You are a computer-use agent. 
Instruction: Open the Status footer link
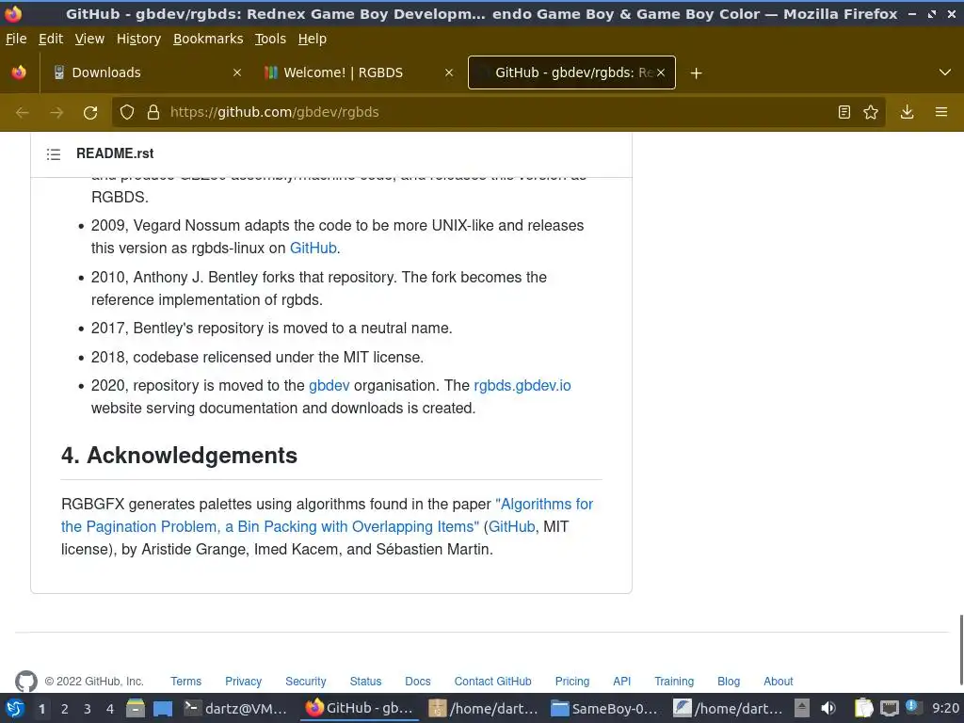point(365,682)
